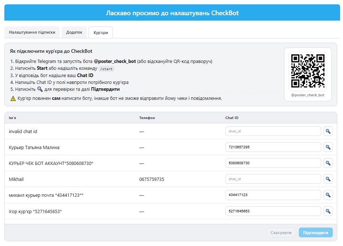Screen dimensions: 343x246
Task: Click the poster_check_bot QR code
Action: point(308,71)
